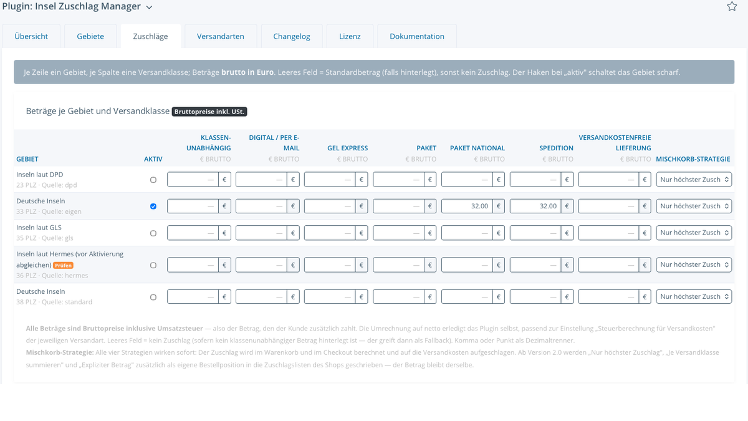Click Paket National field for Inseln laut DPD
748x421 pixels.
467,180
